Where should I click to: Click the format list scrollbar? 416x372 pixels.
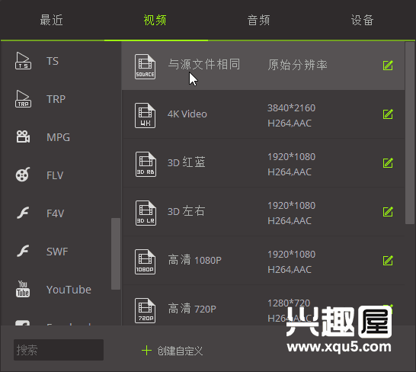(x=116, y=254)
